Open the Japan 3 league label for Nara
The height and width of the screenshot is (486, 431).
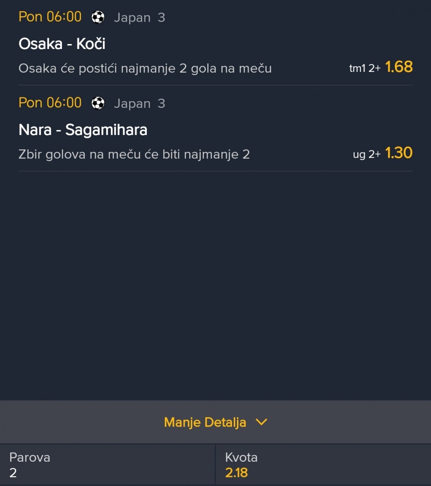139,103
